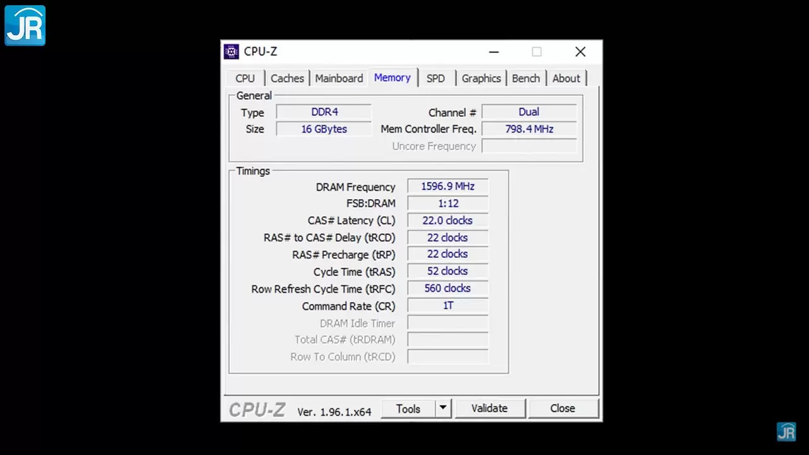This screenshot has width=809, height=455.
Task: Click the CPU-Z app icon in title bar
Action: [x=231, y=52]
